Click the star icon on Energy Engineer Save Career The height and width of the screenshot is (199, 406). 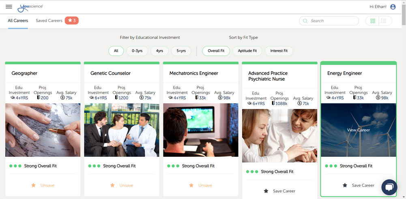(x=345, y=185)
